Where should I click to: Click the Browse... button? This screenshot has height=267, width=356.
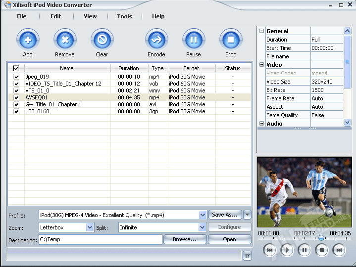pyautogui.click(x=184, y=239)
